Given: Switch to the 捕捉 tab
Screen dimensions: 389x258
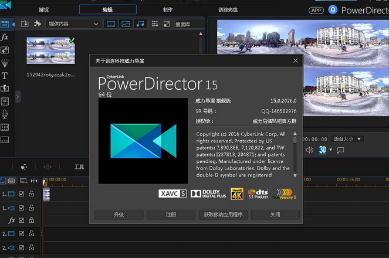Looking at the screenshot, I should tap(44, 9).
